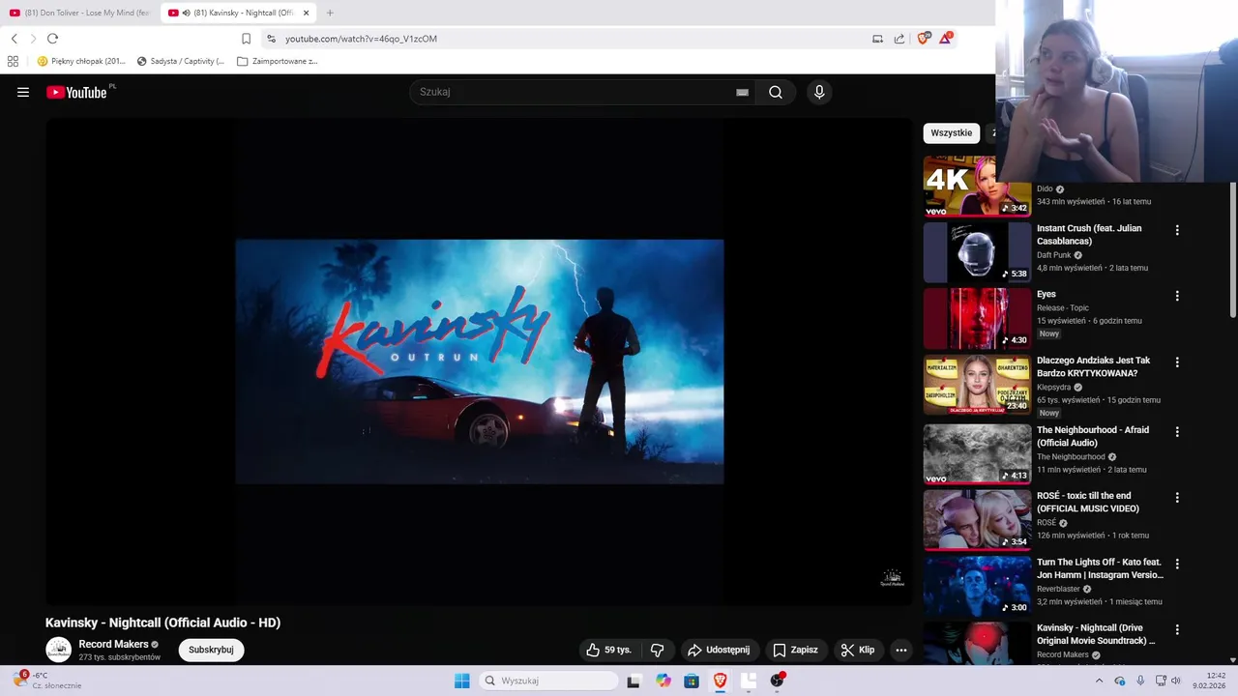Viewport: 1238px width, 696px height.
Task: Open Dlaczego Andziaks video thumbnail
Action: 977,385
